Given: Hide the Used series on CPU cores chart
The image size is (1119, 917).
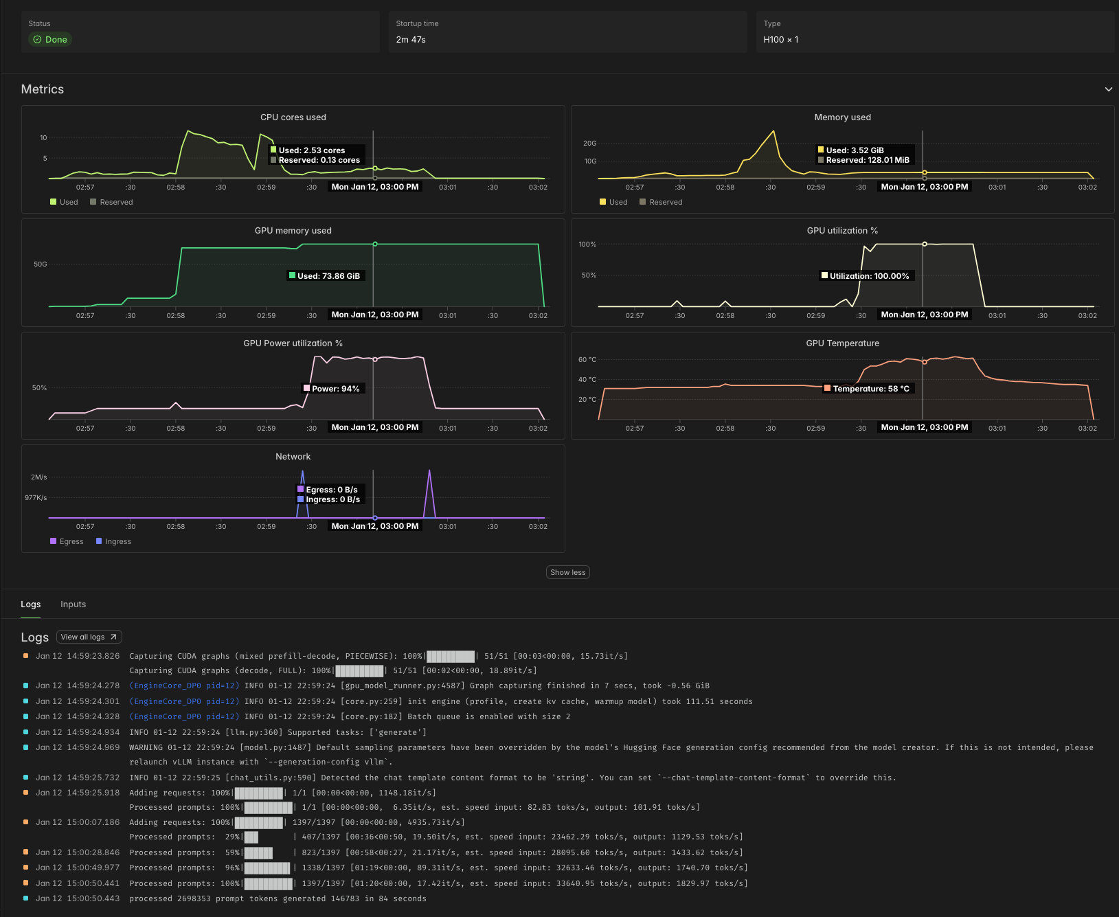Looking at the screenshot, I should click(63, 201).
